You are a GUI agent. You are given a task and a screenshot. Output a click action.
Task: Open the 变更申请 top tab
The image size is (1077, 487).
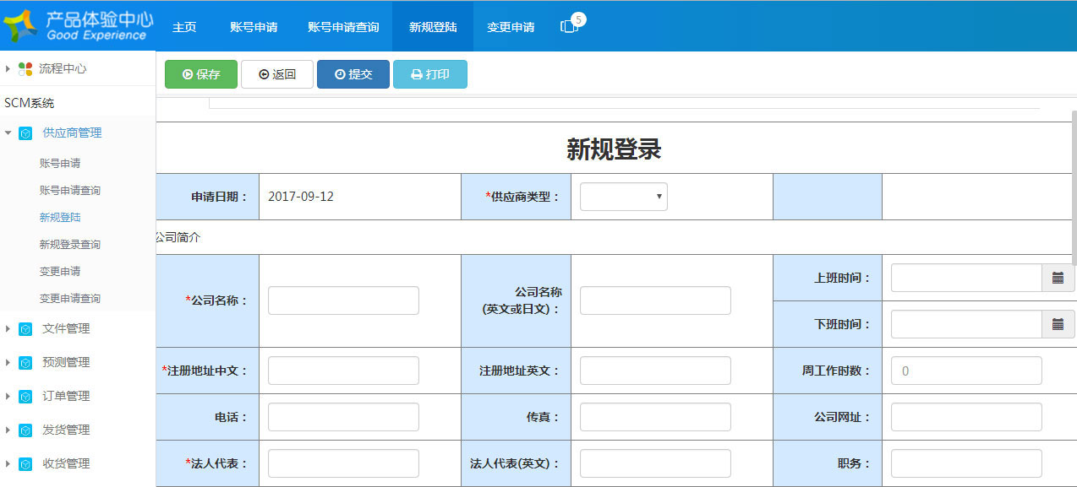click(511, 26)
